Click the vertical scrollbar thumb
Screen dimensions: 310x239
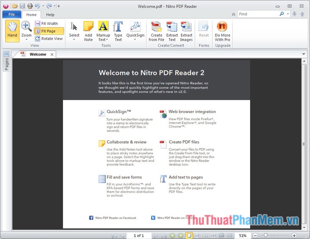click(304, 144)
